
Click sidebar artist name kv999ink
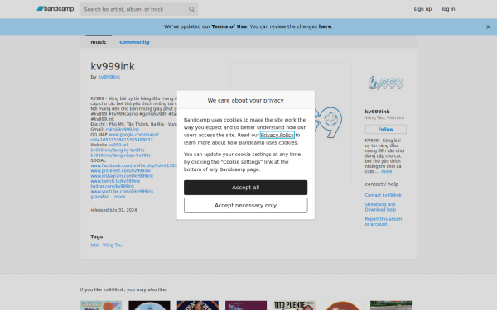click(377, 112)
